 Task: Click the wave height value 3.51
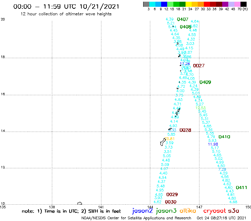pyautogui.click(x=168, y=152)
